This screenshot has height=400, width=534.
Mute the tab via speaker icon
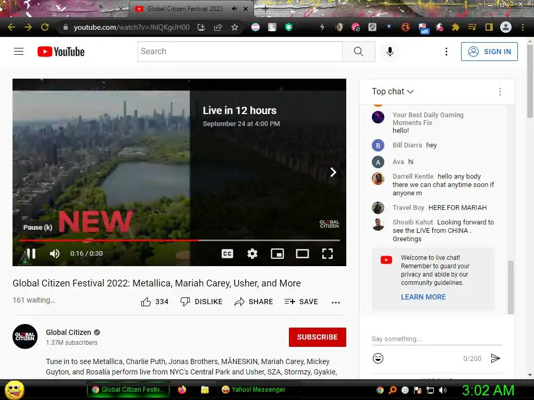click(x=234, y=9)
